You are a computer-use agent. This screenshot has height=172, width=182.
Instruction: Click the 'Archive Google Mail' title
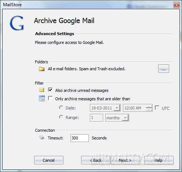(64, 20)
